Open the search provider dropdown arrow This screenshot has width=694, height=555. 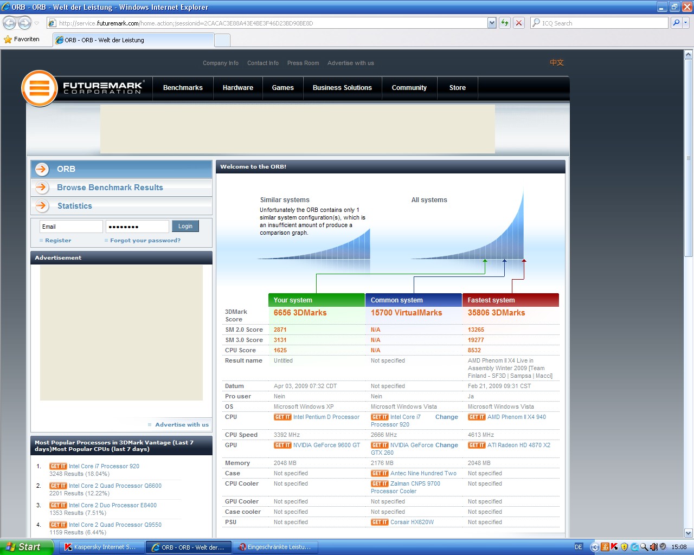(686, 23)
